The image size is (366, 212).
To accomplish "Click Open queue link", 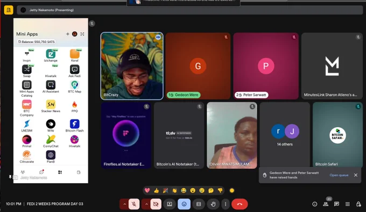I will (x=339, y=175).
